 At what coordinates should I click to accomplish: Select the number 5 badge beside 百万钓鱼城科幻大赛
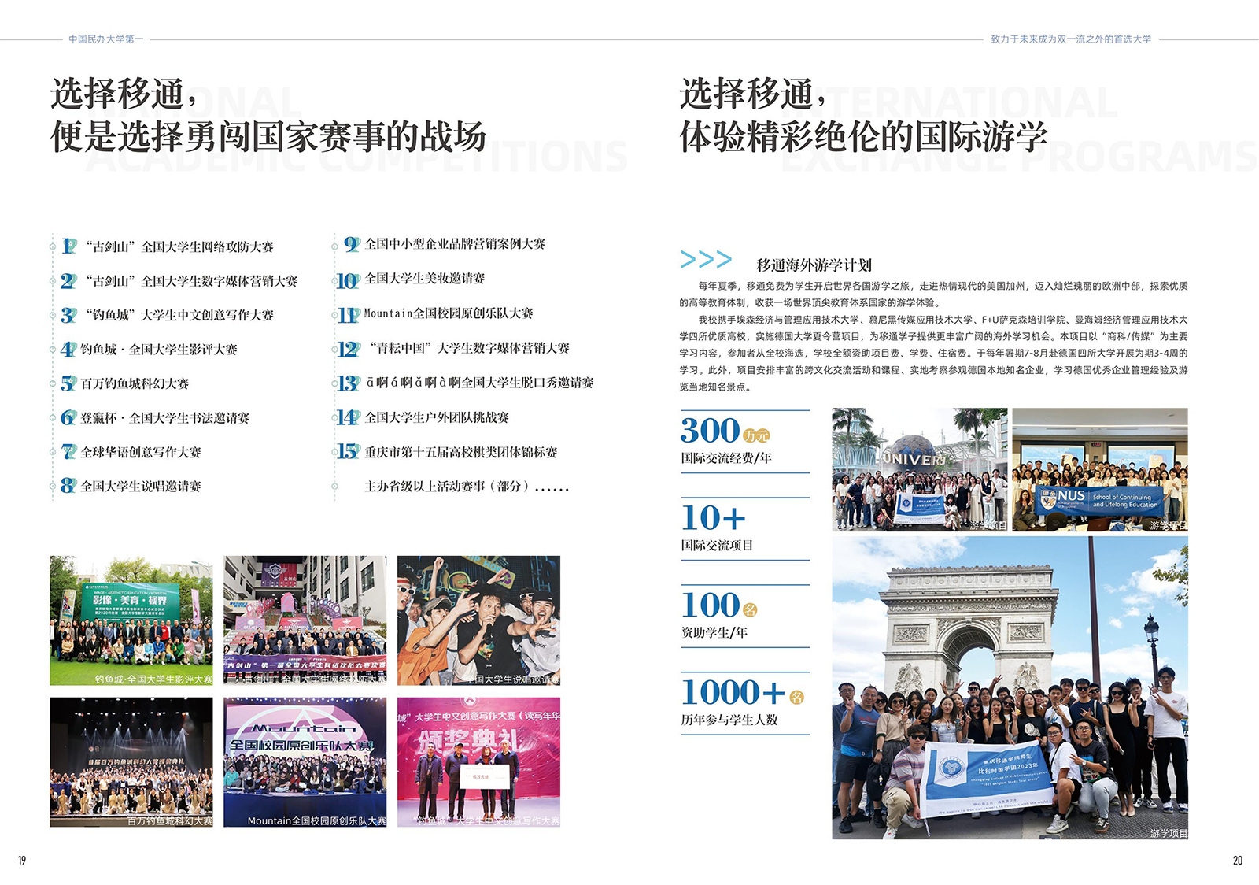(69, 383)
